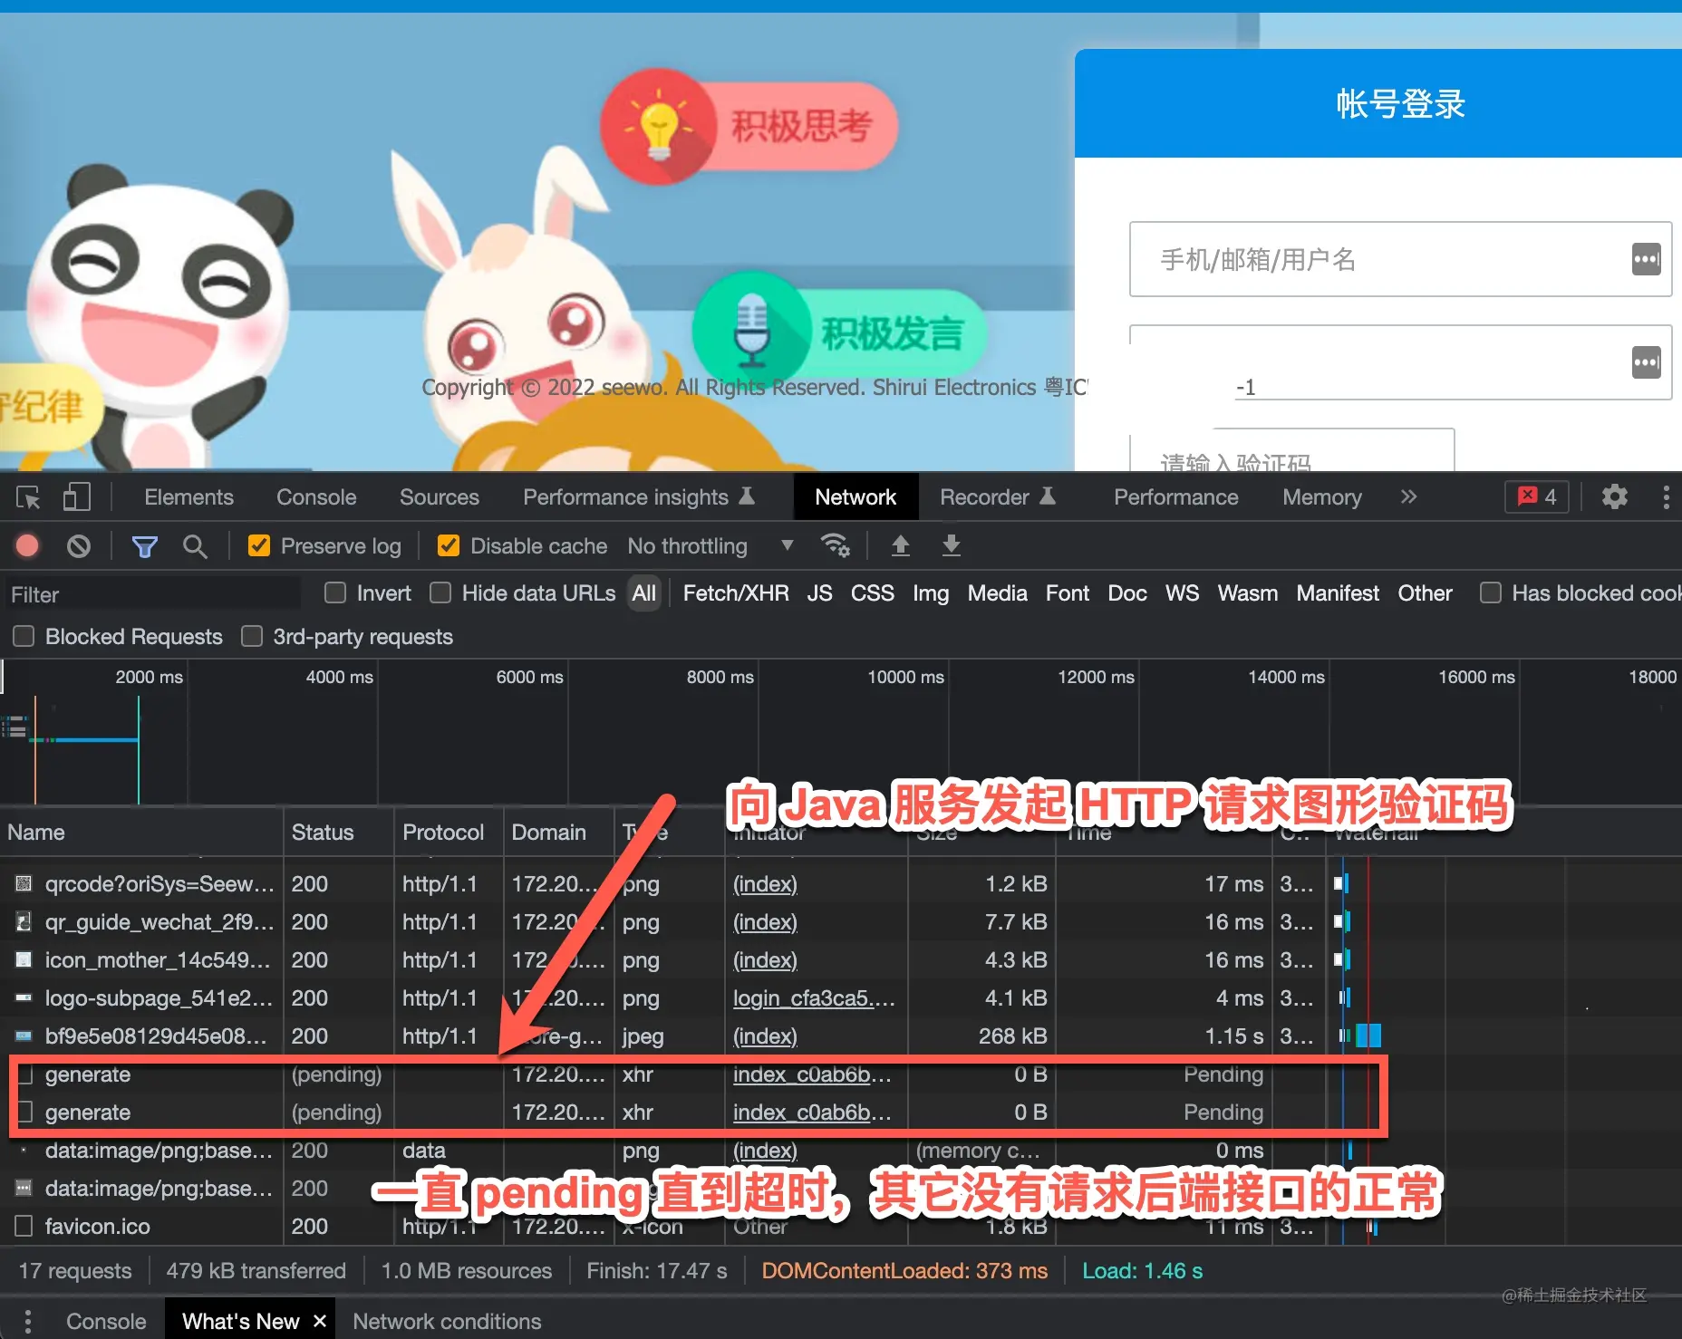The image size is (1682, 1339).
Task: Stop recording network log with red button
Action: (27, 545)
